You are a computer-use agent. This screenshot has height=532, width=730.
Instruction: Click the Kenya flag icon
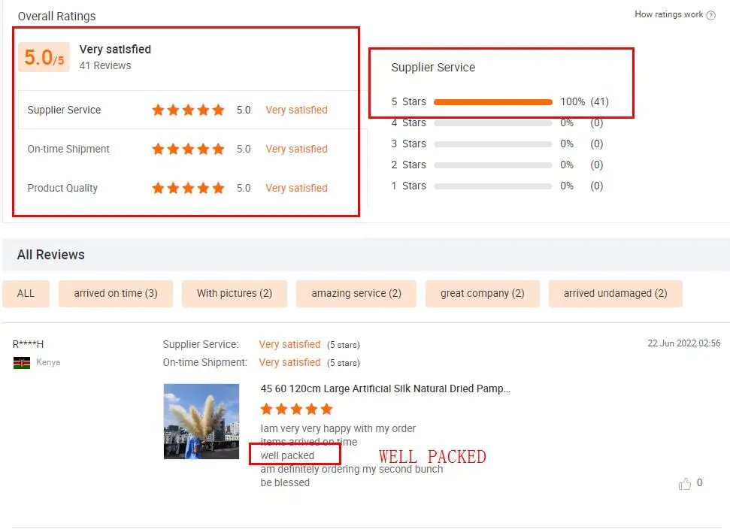click(x=21, y=363)
